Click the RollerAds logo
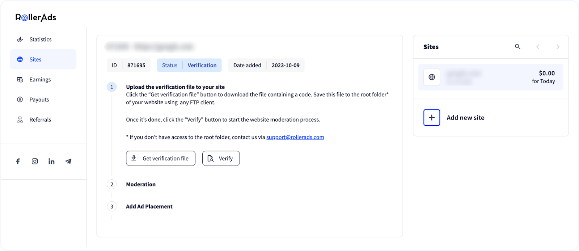The height and width of the screenshot is (251, 579). click(35, 17)
